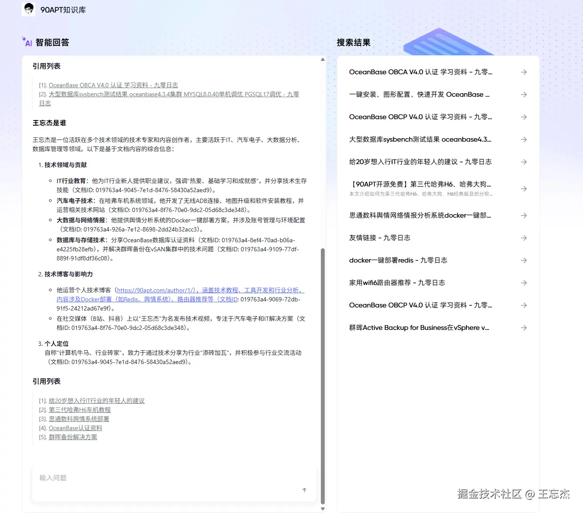Open arrow for 友情链接 result
This screenshot has height=513, width=583.
[x=523, y=238]
